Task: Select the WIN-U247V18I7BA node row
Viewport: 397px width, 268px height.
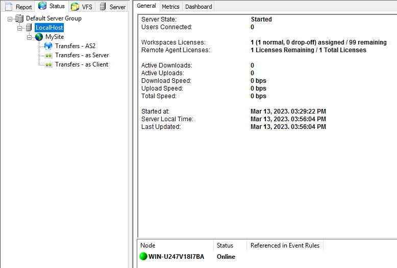Action: pos(176,257)
